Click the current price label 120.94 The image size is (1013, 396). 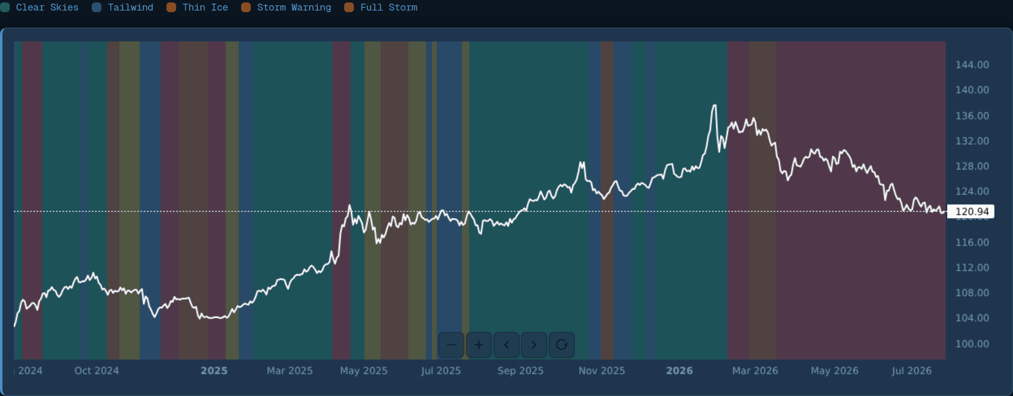(x=971, y=211)
